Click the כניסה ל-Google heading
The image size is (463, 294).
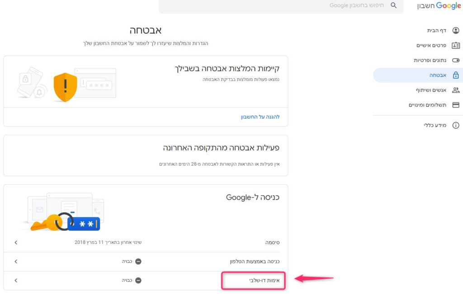pos(253,197)
